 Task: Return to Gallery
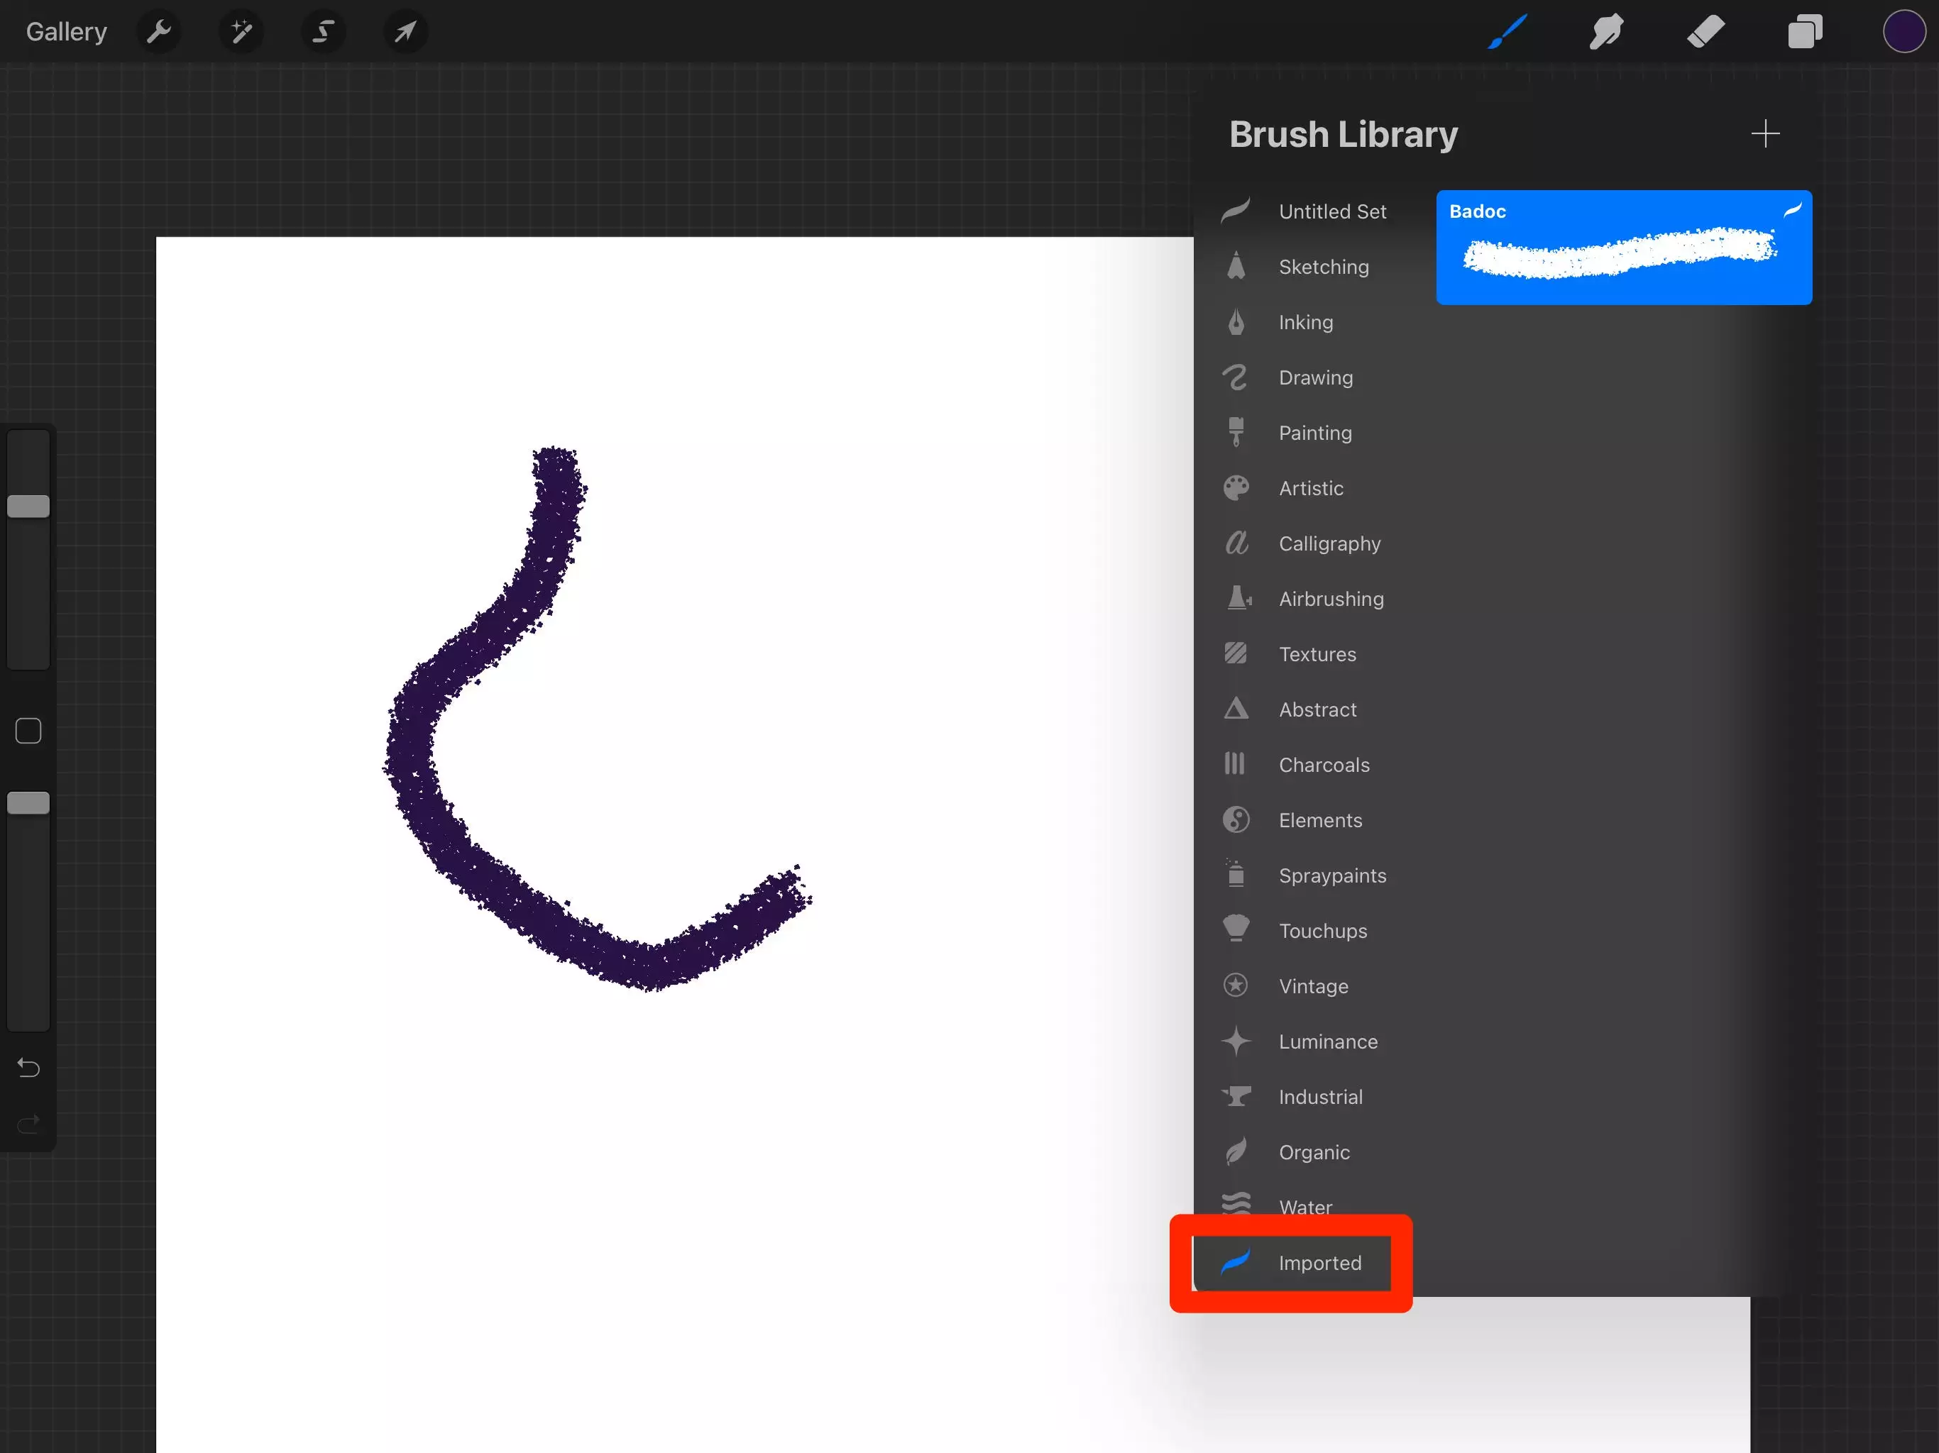pos(67,33)
